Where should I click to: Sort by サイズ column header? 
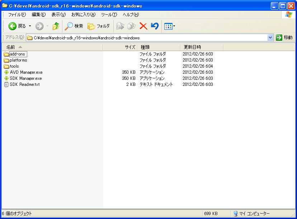120,47
